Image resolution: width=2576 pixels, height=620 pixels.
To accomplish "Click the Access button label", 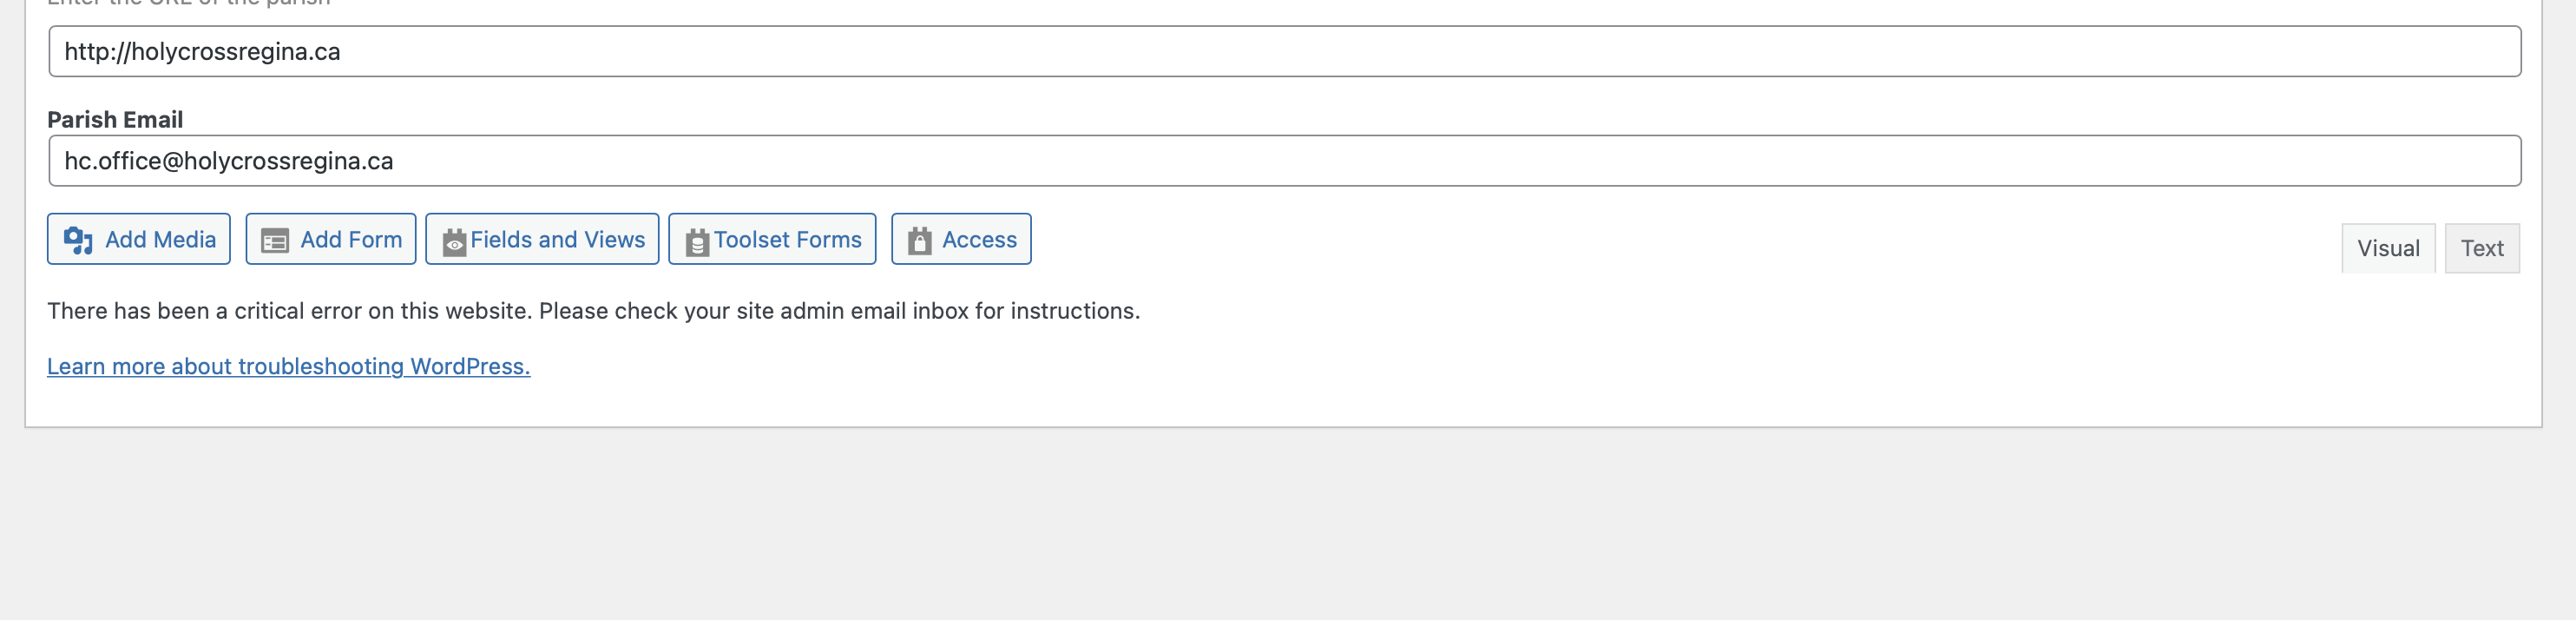I will click(979, 240).
